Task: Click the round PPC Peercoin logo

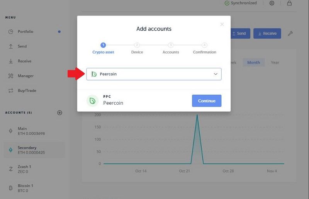Action: [92, 101]
